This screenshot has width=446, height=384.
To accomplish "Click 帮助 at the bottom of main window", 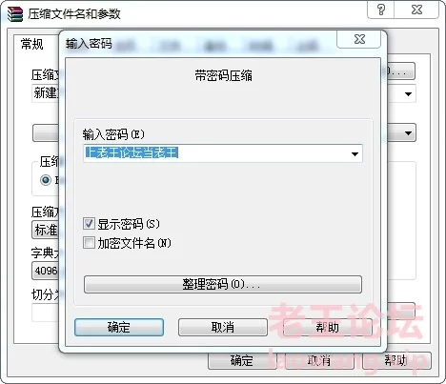I will coord(396,360).
